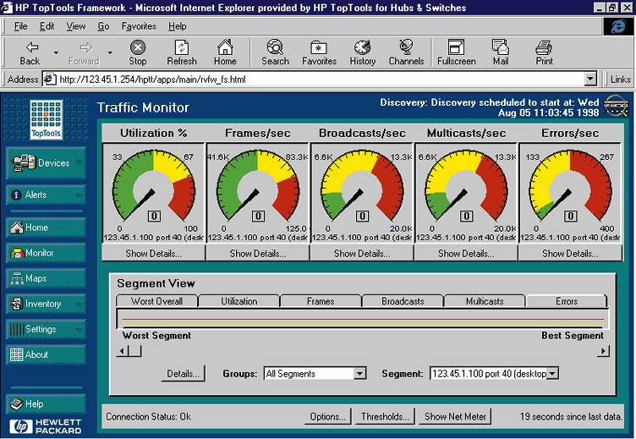Open the Groups All Segments dropdown
Image resolution: width=636 pixels, height=439 pixels.
(x=359, y=373)
